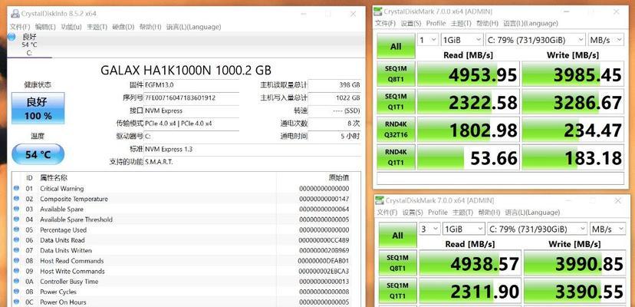Click the blue status dot beside Critical Warning

pyautogui.click(x=17, y=188)
